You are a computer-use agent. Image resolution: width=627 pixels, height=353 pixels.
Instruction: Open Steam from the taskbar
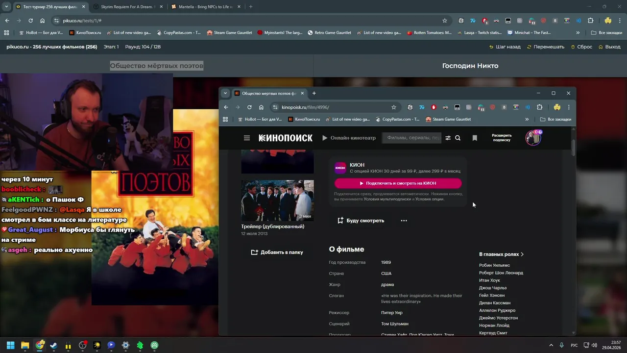pyautogui.click(x=53, y=345)
